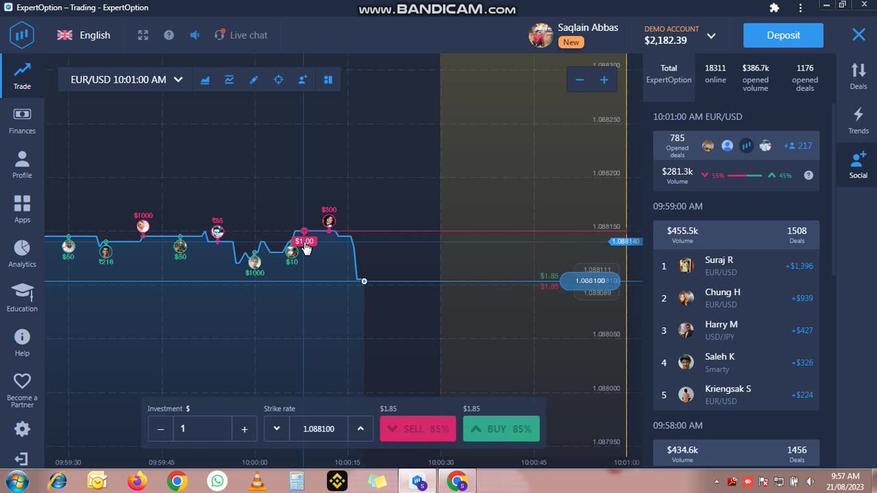Screen dimensions: 877x493
Task: Lower strike rate with down chevron
Action: point(277,429)
